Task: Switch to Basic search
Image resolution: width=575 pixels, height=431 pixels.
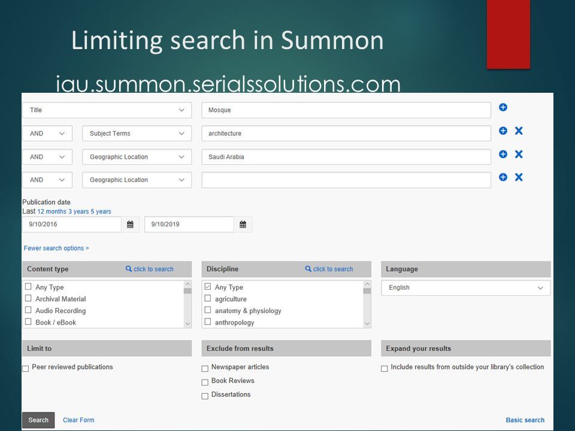Action: point(525,420)
